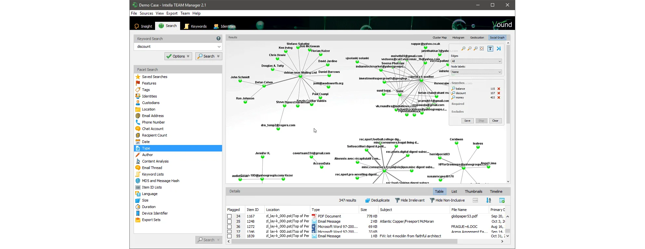Expand the Options button dropdown
Screen dimensions: 645x249
point(188,56)
